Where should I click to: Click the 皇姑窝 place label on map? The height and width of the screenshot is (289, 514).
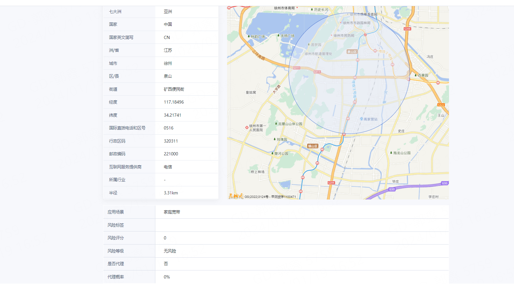[x=251, y=92]
